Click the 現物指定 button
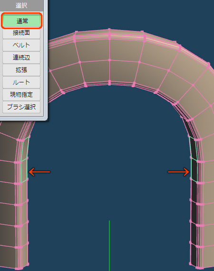The image size is (214, 271). point(21,94)
